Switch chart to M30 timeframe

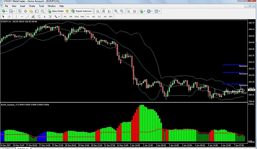(82, 17)
